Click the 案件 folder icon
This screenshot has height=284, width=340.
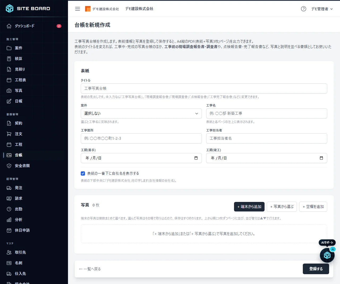coord(9,48)
